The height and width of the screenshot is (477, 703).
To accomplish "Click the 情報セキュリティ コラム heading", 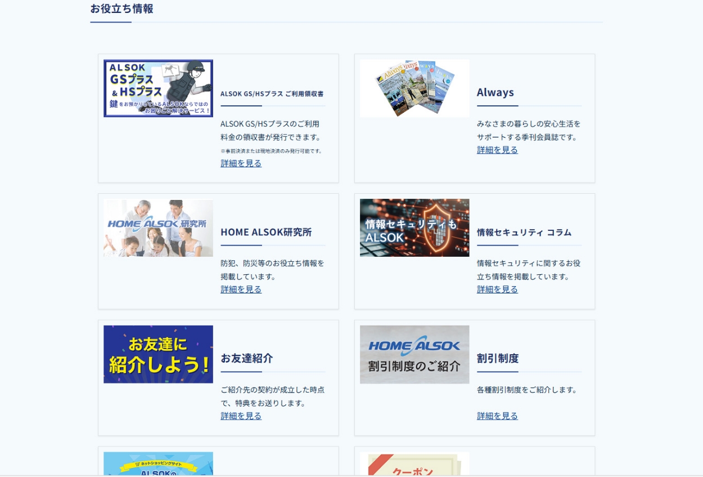I will [524, 232].
